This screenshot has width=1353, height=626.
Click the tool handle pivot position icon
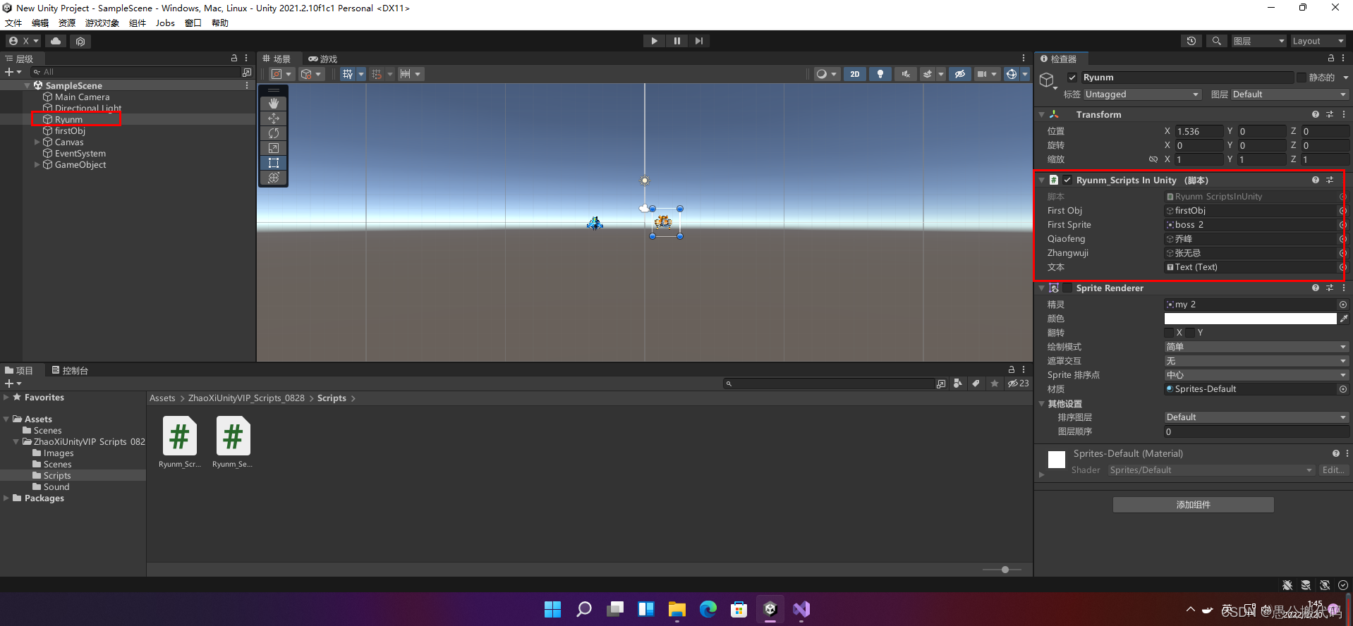(x=277, y=74)
